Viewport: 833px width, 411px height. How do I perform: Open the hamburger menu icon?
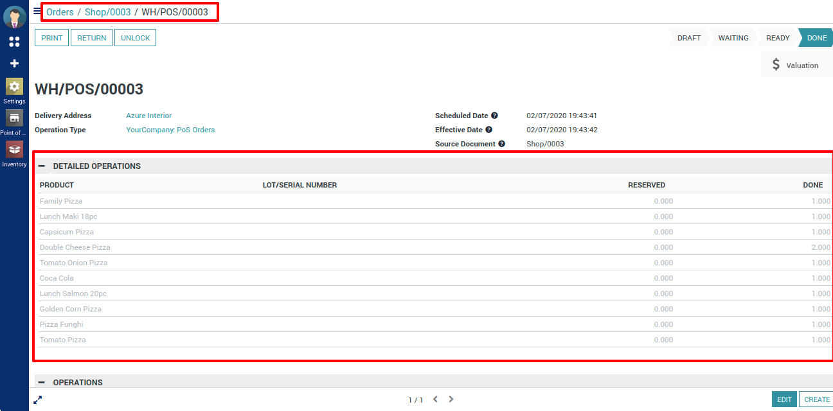point(37,11)
